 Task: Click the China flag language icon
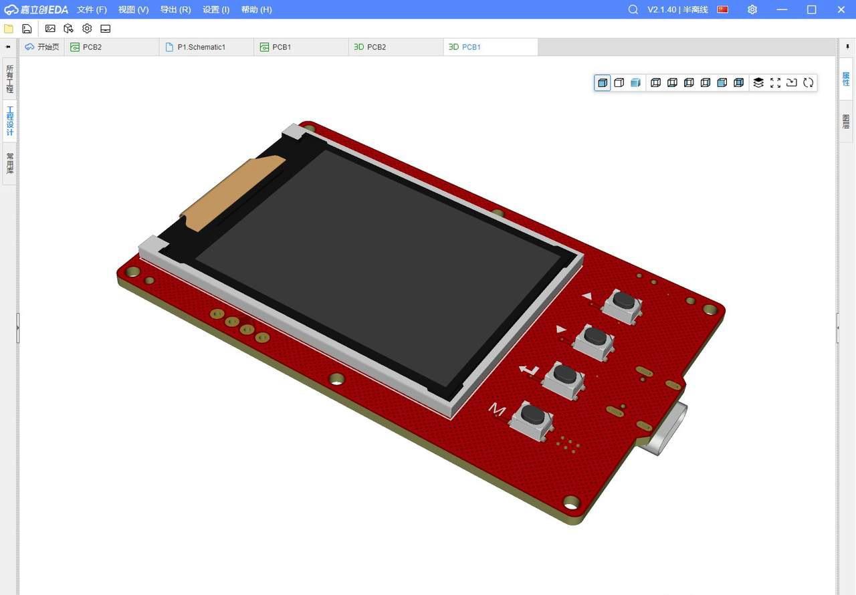tap(722, 9)
